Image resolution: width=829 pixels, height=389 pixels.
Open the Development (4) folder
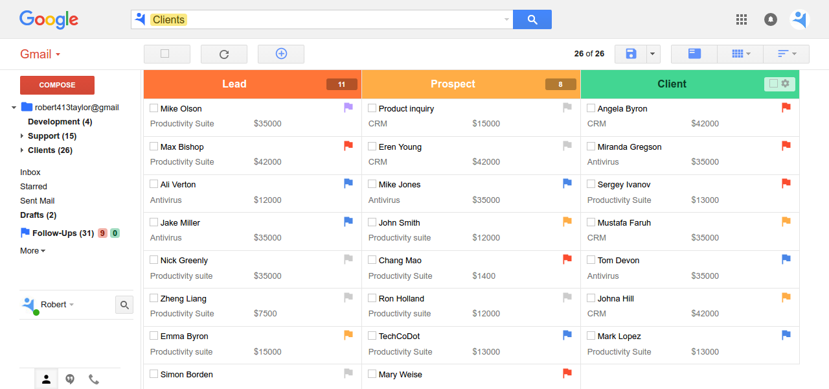pos(60,122)
